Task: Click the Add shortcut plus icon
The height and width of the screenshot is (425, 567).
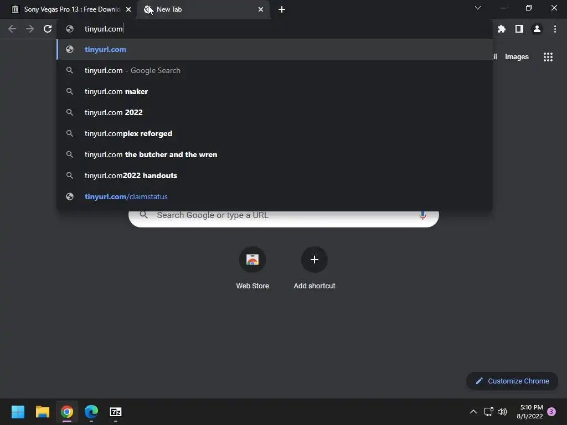Action: (315, 260)
